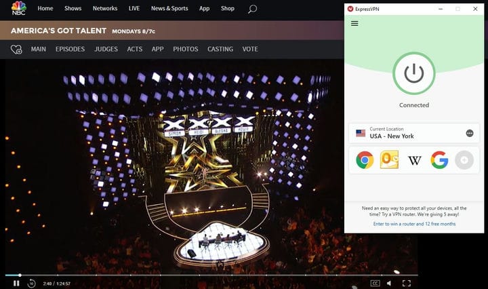This screenshot has height=289, width=488.
Task: Add America's Got Talent to favorites heart icon
Action: click(16, 50)
